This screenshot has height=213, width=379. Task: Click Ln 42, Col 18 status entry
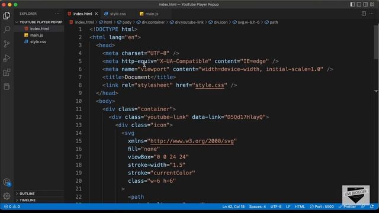pyautogui.click(x=233, y=206)
